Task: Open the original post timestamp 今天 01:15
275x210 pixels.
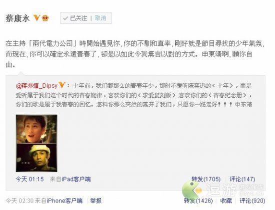Action: tap(29, 179)
